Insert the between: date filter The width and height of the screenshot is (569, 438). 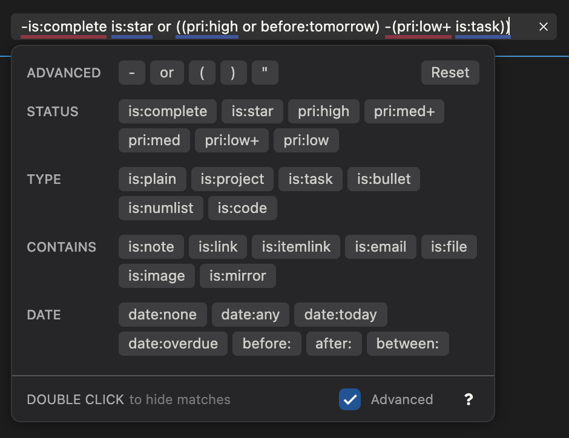click(407, 344)
